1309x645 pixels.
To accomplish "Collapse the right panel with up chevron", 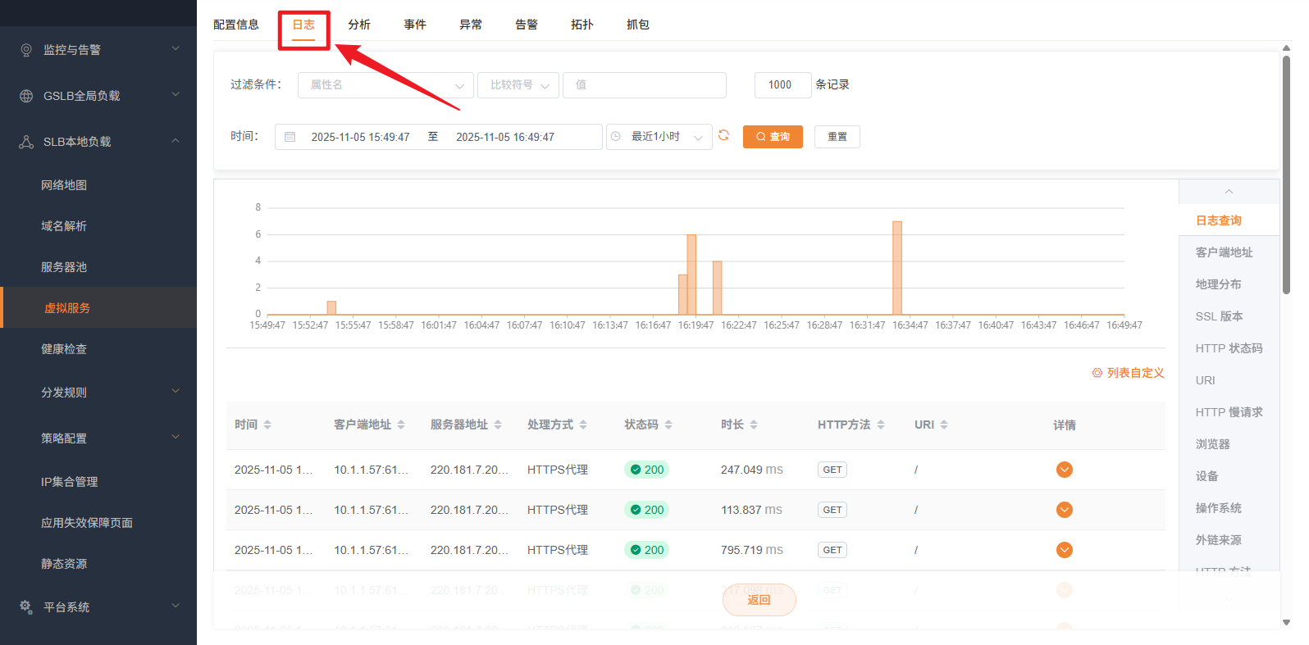I will pos(1229,192).
